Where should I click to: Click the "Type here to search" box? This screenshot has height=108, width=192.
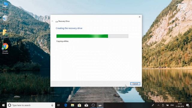point(31,105)
